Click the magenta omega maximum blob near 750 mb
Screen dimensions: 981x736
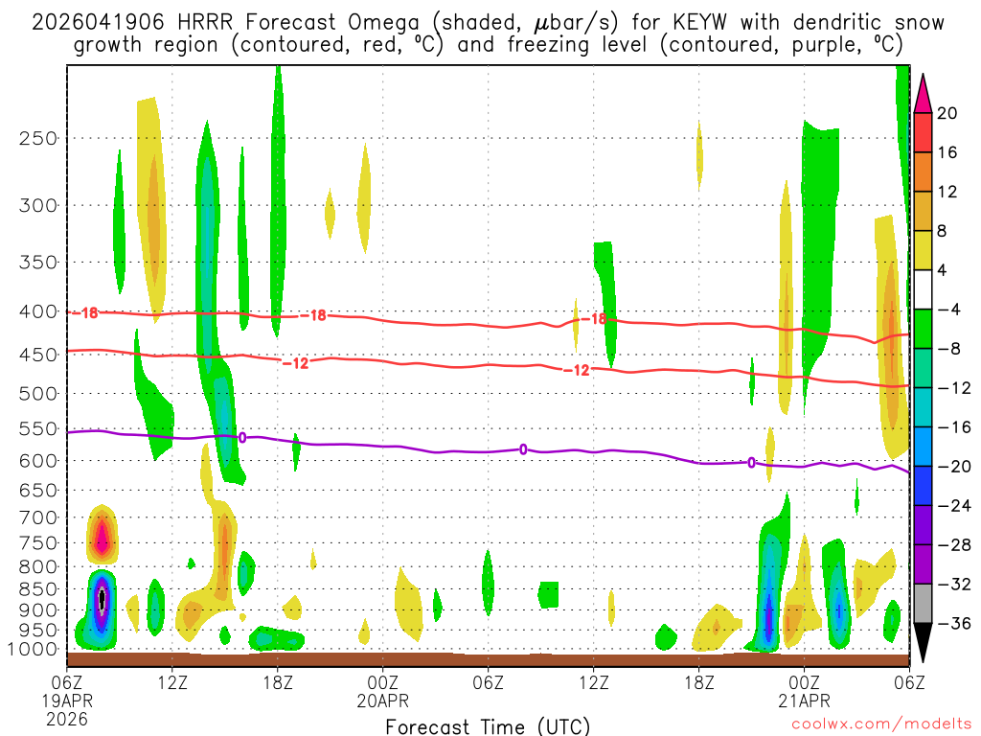[x=102, y=537]
